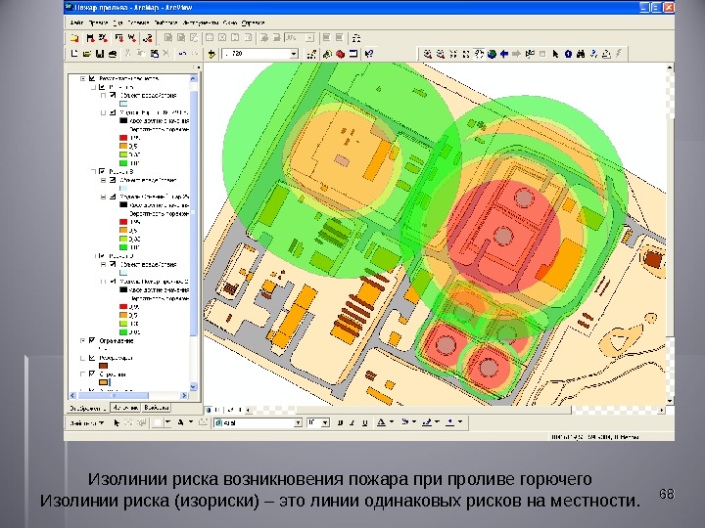705x528 pixels.
Task: Open the Вид menu
Action: (x=117, y=22)
